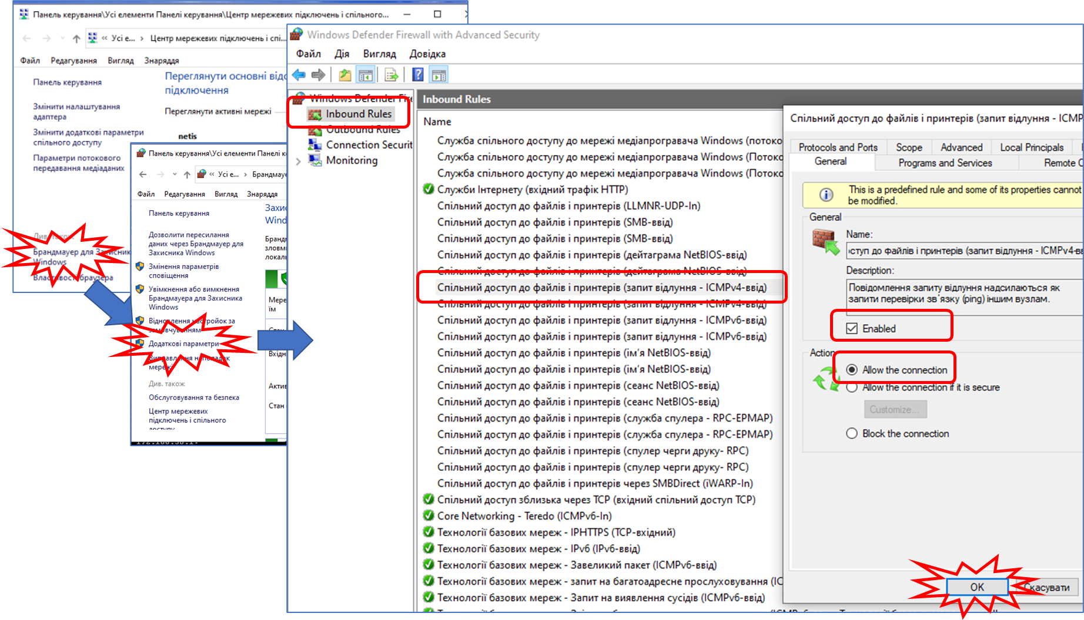Click the gray Forward arrow in firewall toolbar
The height and width of the screenshot is (620, 1084).
[318, 75]
